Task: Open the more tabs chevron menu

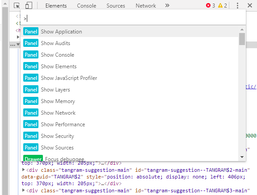Action: tap(167, 5)
